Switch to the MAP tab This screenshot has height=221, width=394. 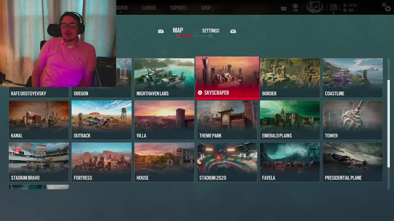pos(178,30)
